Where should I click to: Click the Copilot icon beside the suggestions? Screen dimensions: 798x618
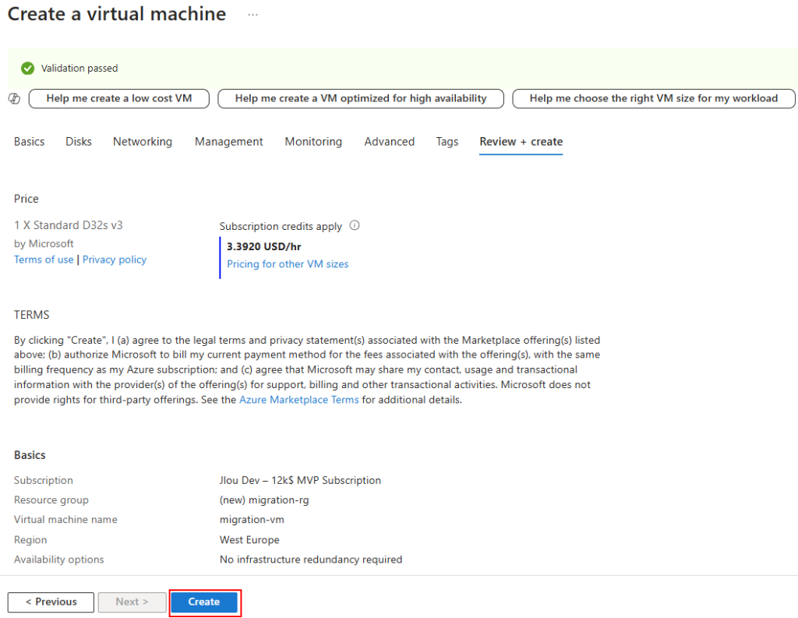tap(14, 98)
